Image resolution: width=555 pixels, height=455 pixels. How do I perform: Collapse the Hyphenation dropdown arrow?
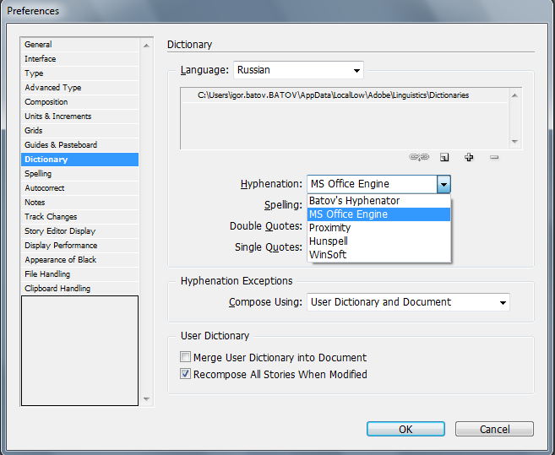pyautogui.click(x=443, y=184)
